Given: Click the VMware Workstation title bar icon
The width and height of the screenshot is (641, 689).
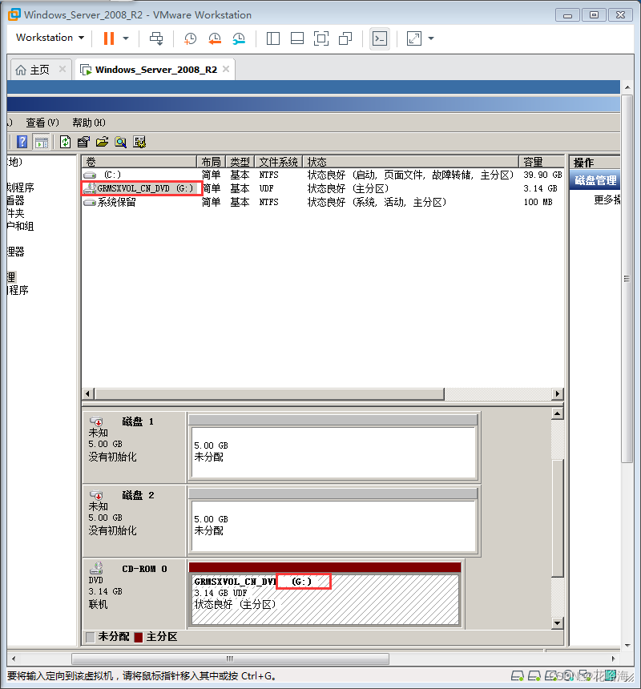Looking at the screenshot, I should coord(14,14).
